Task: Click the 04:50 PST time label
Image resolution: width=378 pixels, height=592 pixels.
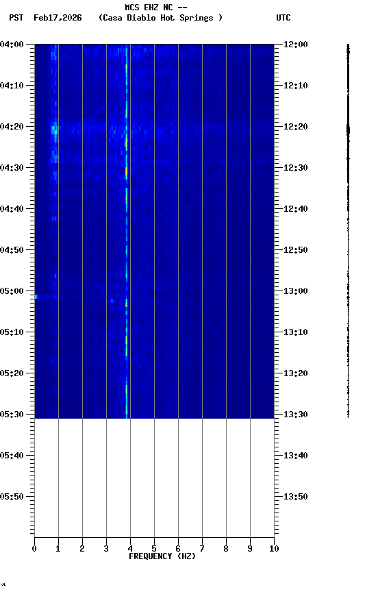Action: 12,250
